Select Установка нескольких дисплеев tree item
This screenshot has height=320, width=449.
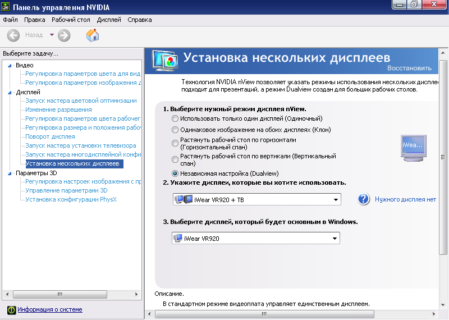click(x=74, y=163)
